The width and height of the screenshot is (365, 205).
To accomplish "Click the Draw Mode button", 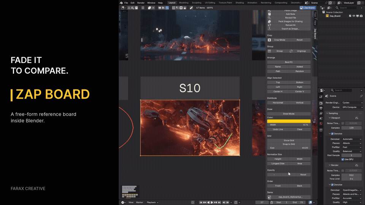I will coord(289,114).
